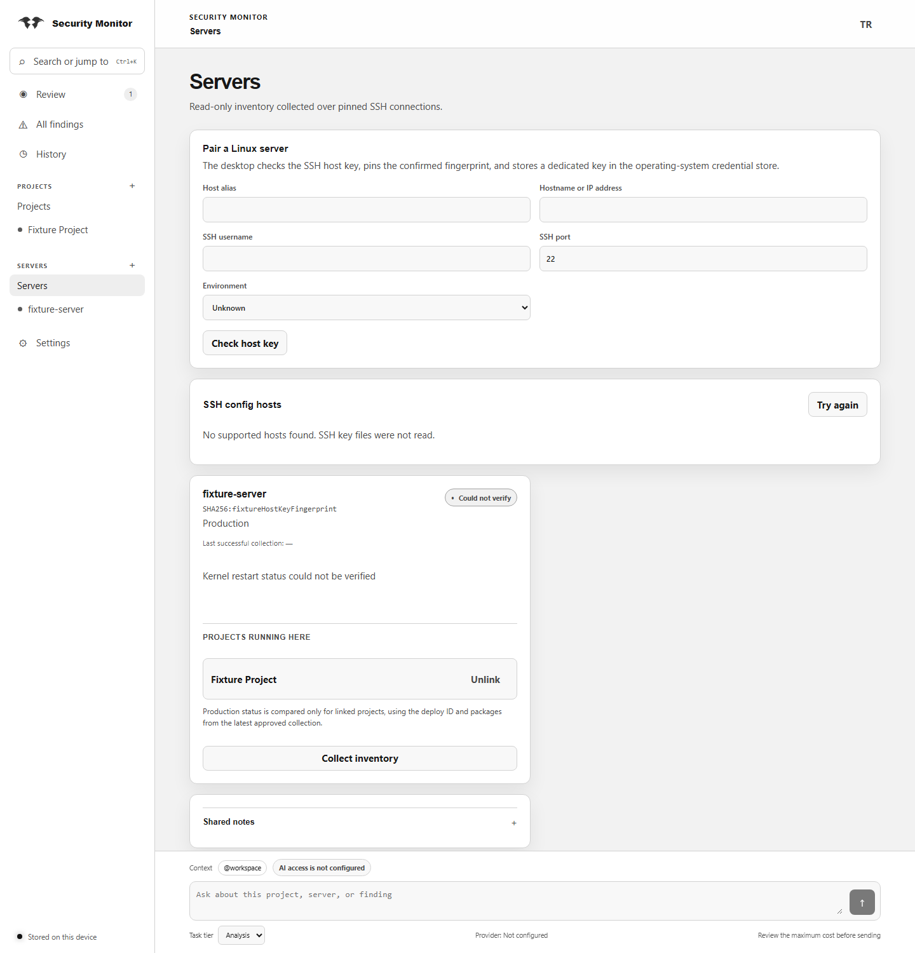Click the search magnifier icon
Image resolution: width=915 pixels, height=953 pixels.
22,62
